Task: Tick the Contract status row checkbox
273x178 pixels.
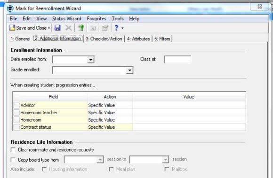Action: (16, 127)
